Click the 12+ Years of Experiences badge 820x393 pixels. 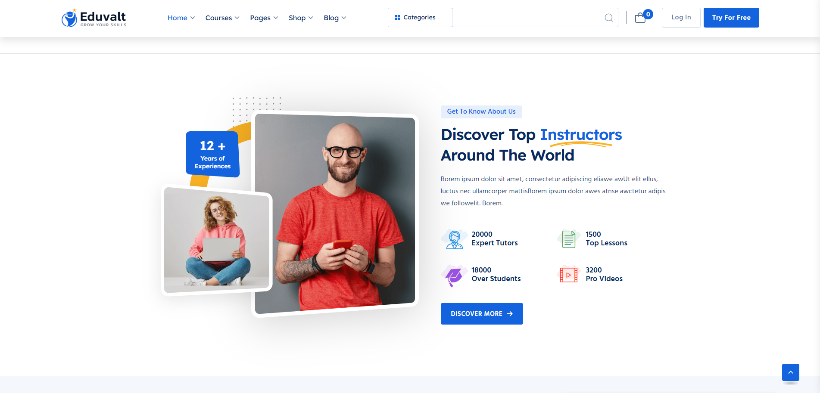click(212, 155)
